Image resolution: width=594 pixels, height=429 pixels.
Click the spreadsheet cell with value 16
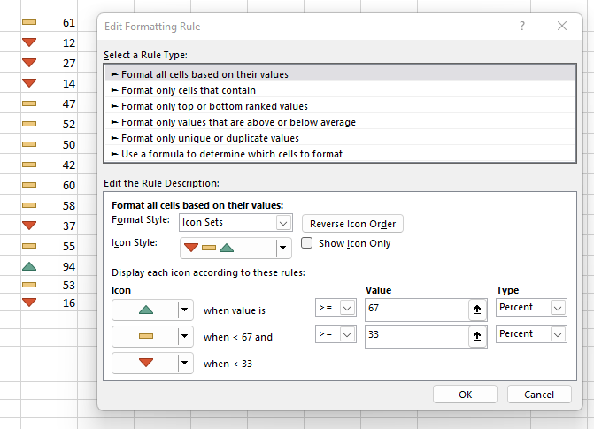(49, 303)
